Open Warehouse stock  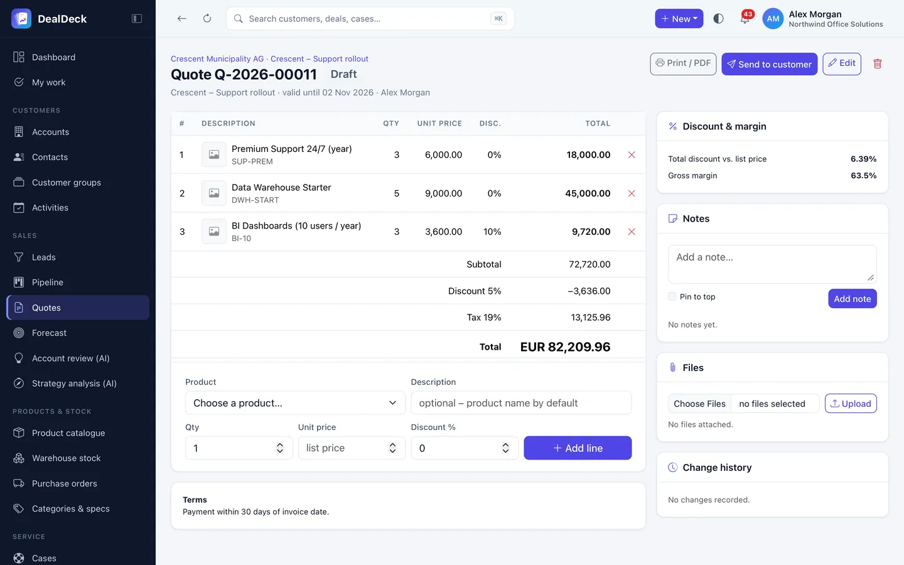pyautogui.click(x=78, y=458)
